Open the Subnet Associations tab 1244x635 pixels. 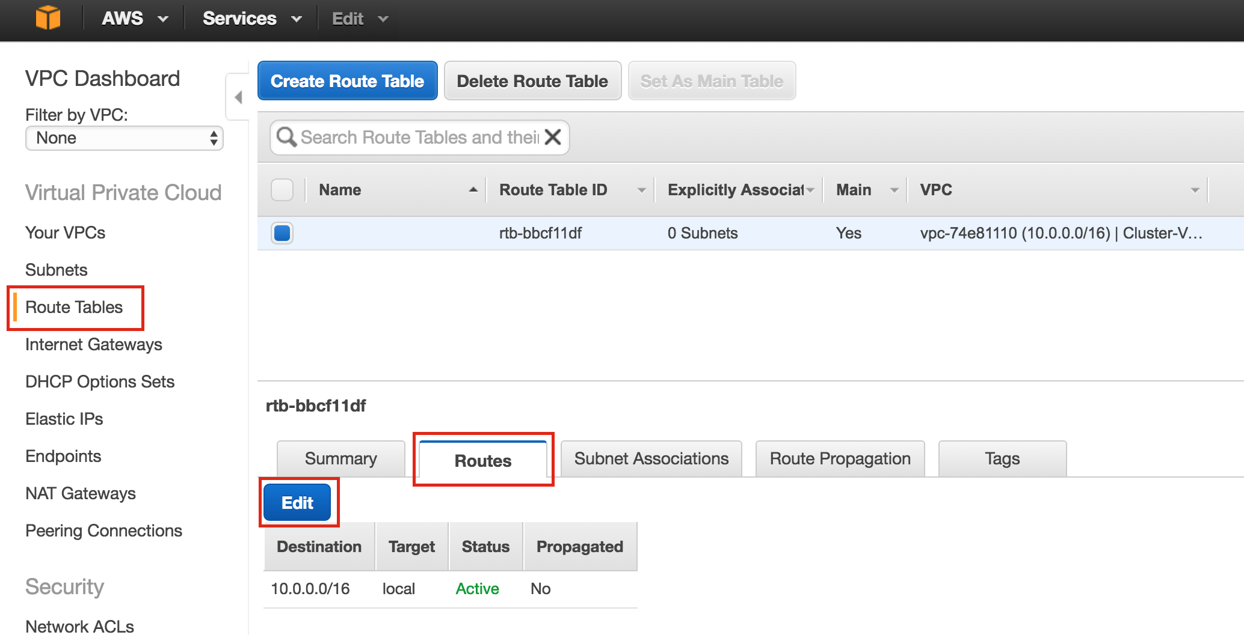[651, 459]
